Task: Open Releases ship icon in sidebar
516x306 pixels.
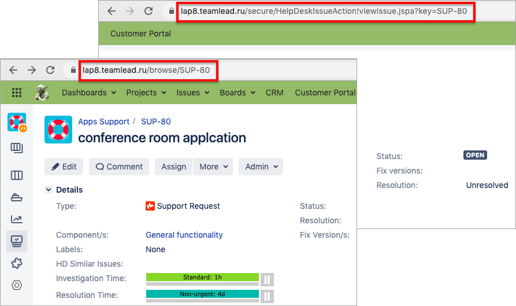Action: pyautogui.click(x=17, y=197)
